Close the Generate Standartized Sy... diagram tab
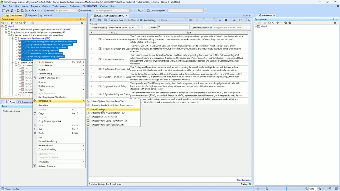 pyautogui.click(x=127, y=16)
